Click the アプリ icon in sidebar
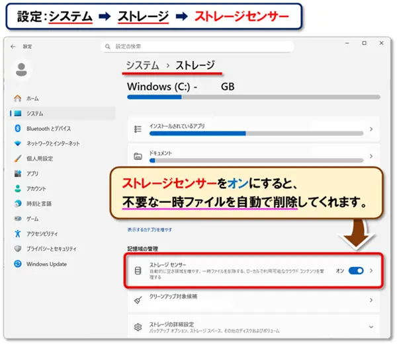 17,174
